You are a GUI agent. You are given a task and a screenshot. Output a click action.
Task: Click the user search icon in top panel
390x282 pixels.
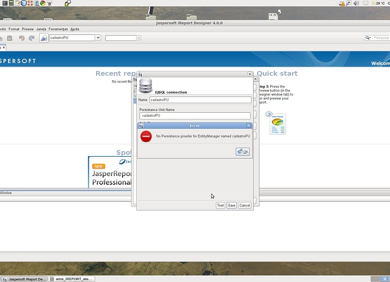(67, 3)
